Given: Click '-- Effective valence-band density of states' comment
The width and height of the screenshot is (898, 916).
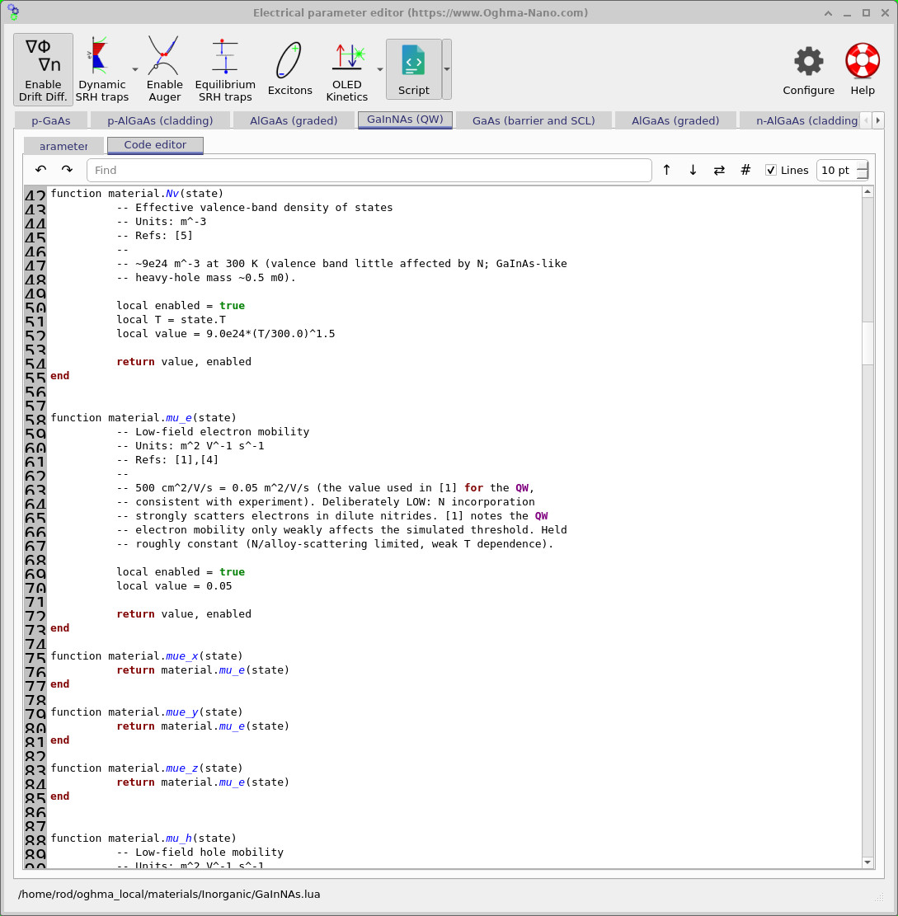Looking at the screenshot, I should point(255,208).
